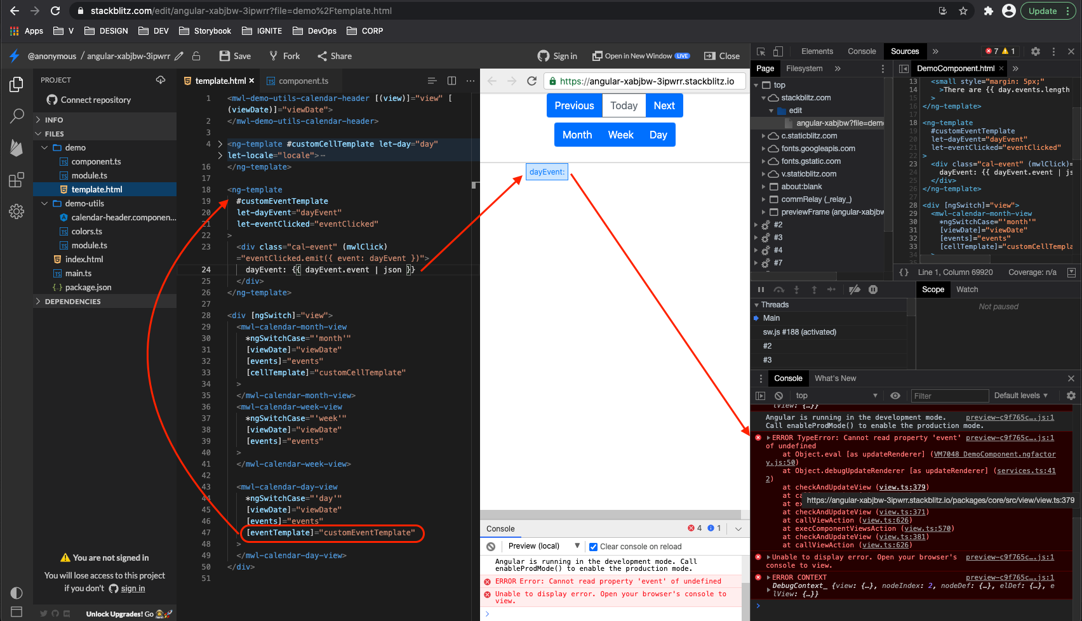Collapse the demo folder
The image size is (1082, 621).
tap(44, 147)
